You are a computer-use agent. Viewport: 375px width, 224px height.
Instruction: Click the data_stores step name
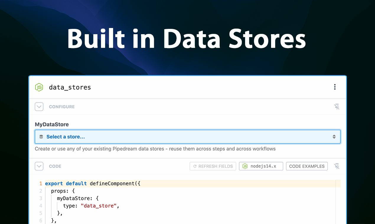(x=70, y=87)
